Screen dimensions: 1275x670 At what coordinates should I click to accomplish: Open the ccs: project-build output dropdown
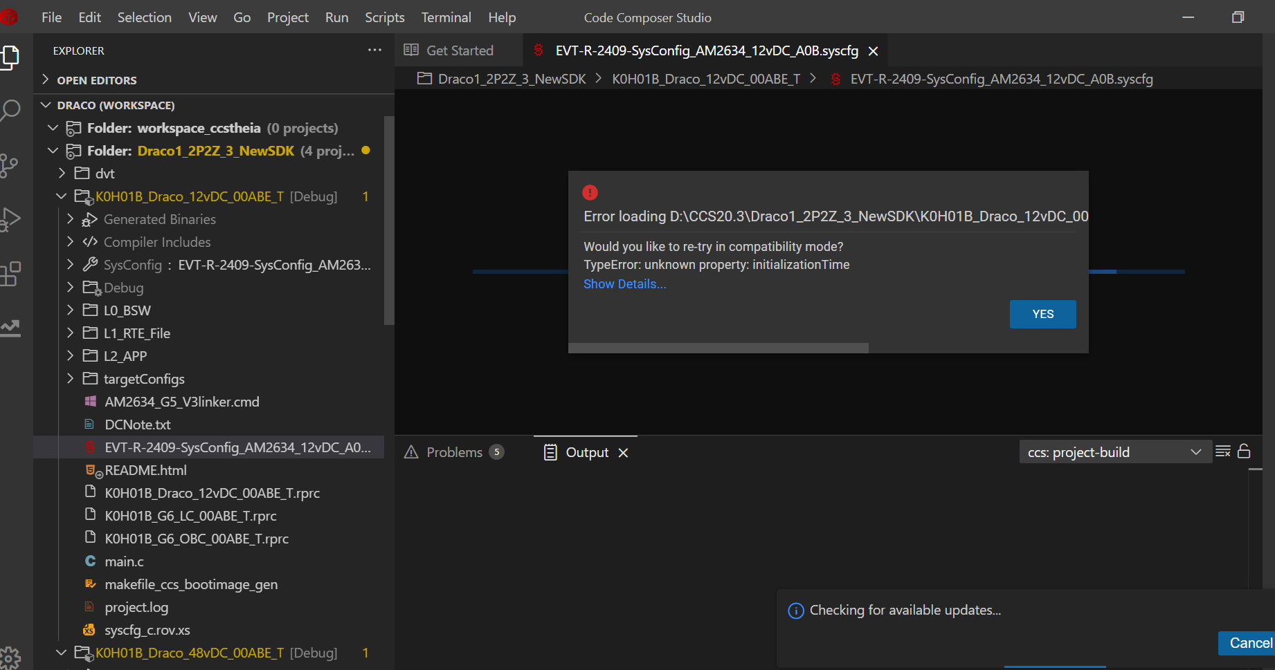pyautogui.click(x=1115, y=452)
